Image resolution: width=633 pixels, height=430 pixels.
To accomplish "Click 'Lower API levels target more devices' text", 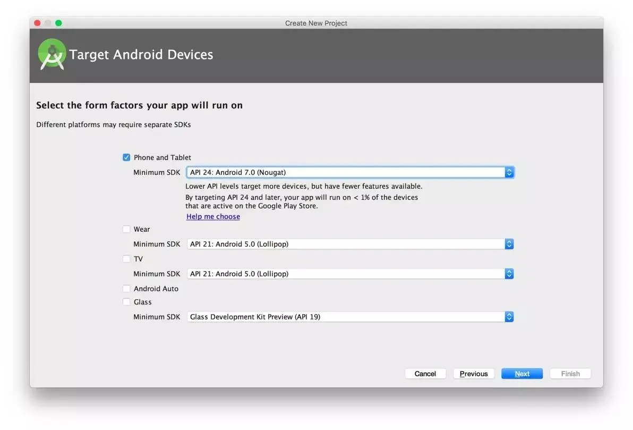I will click(x=304, y=187).
